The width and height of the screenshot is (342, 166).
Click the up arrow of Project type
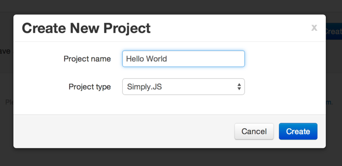pyautogui.click(x=239, y=85)
